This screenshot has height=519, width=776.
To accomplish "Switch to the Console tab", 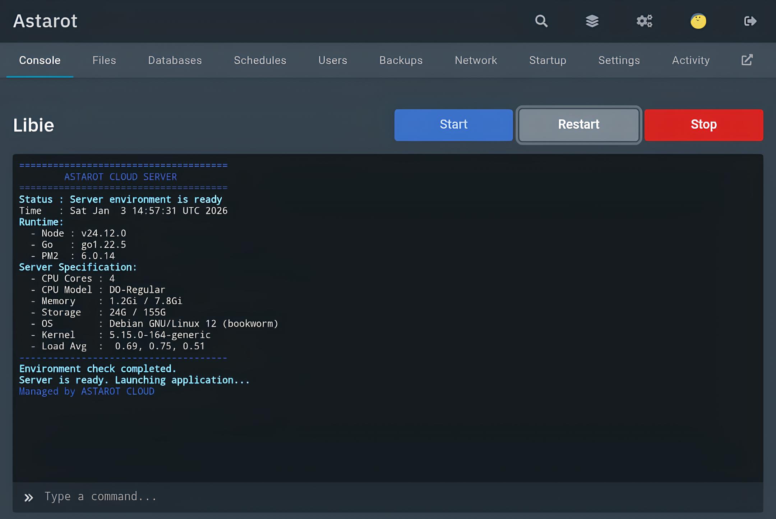I will 40,60.
